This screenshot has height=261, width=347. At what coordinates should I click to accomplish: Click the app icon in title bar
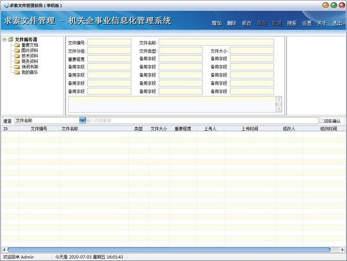click(x=5, y=4)
